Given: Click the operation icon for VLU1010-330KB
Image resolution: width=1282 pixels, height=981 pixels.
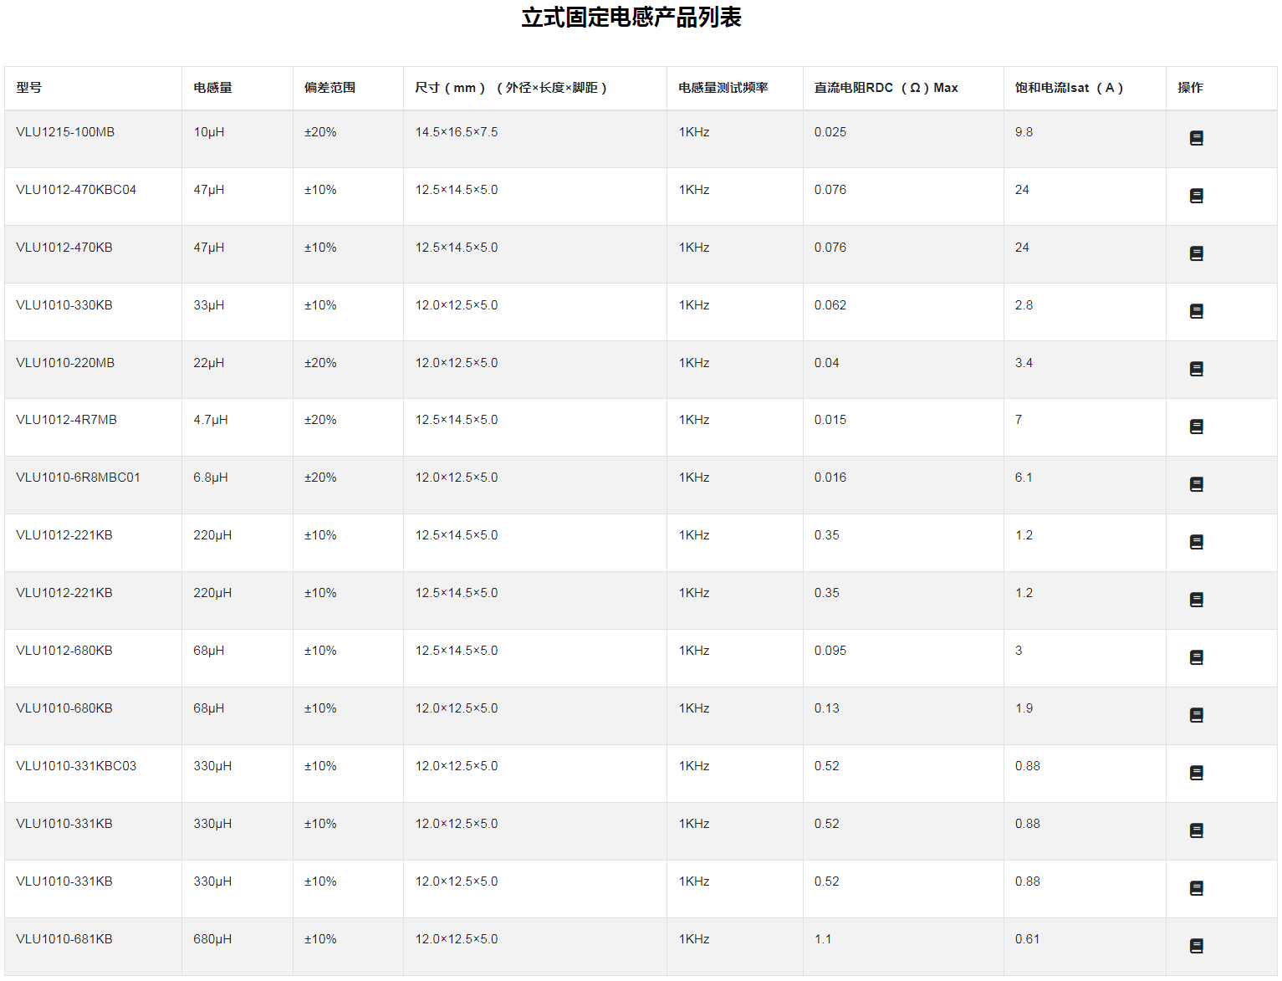Looking at the screenshot, I should click(1196, 311).
